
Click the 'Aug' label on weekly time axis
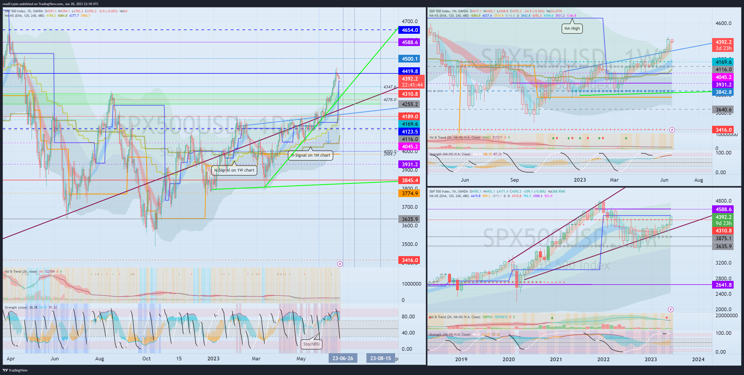point(698,180)
